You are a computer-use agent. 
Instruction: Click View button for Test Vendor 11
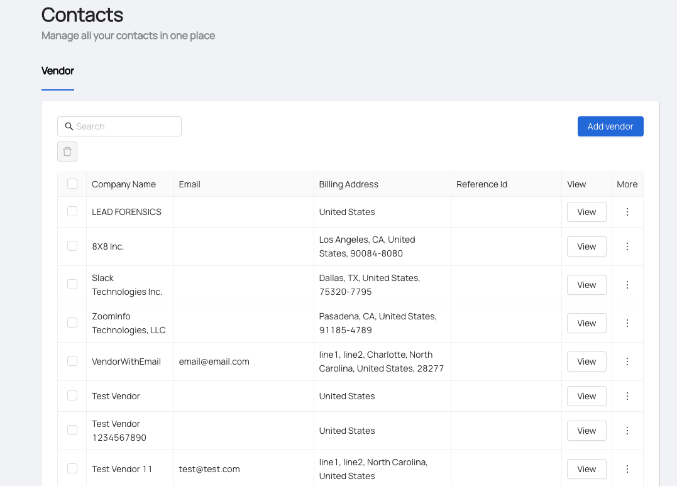(586, 469)
